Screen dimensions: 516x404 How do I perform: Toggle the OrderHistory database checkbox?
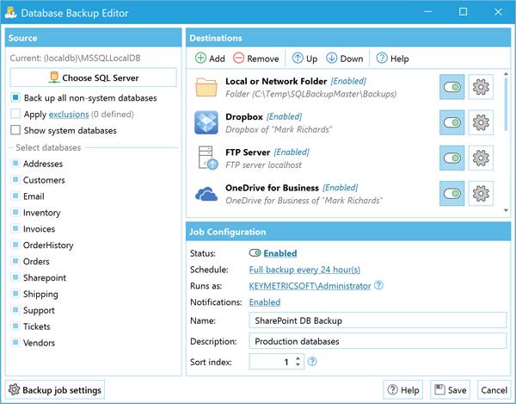click(x=15, y=245)
